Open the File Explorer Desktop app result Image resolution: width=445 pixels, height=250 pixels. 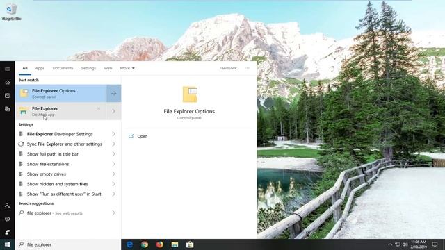pos(60,111)
